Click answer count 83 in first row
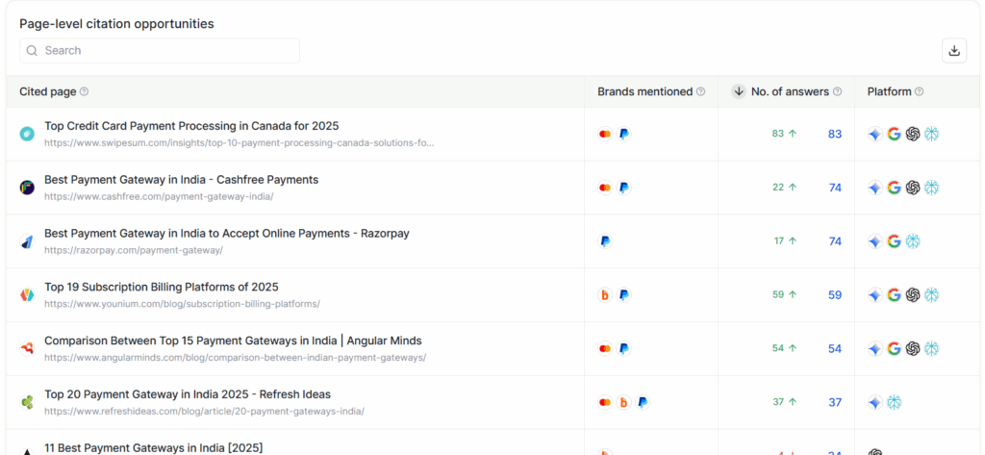Viewport: 985px width, 455px height. click(834, 134)
